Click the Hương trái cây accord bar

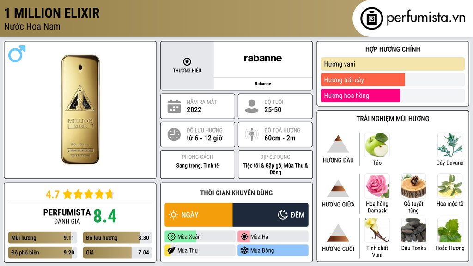[x=363, y=80]
